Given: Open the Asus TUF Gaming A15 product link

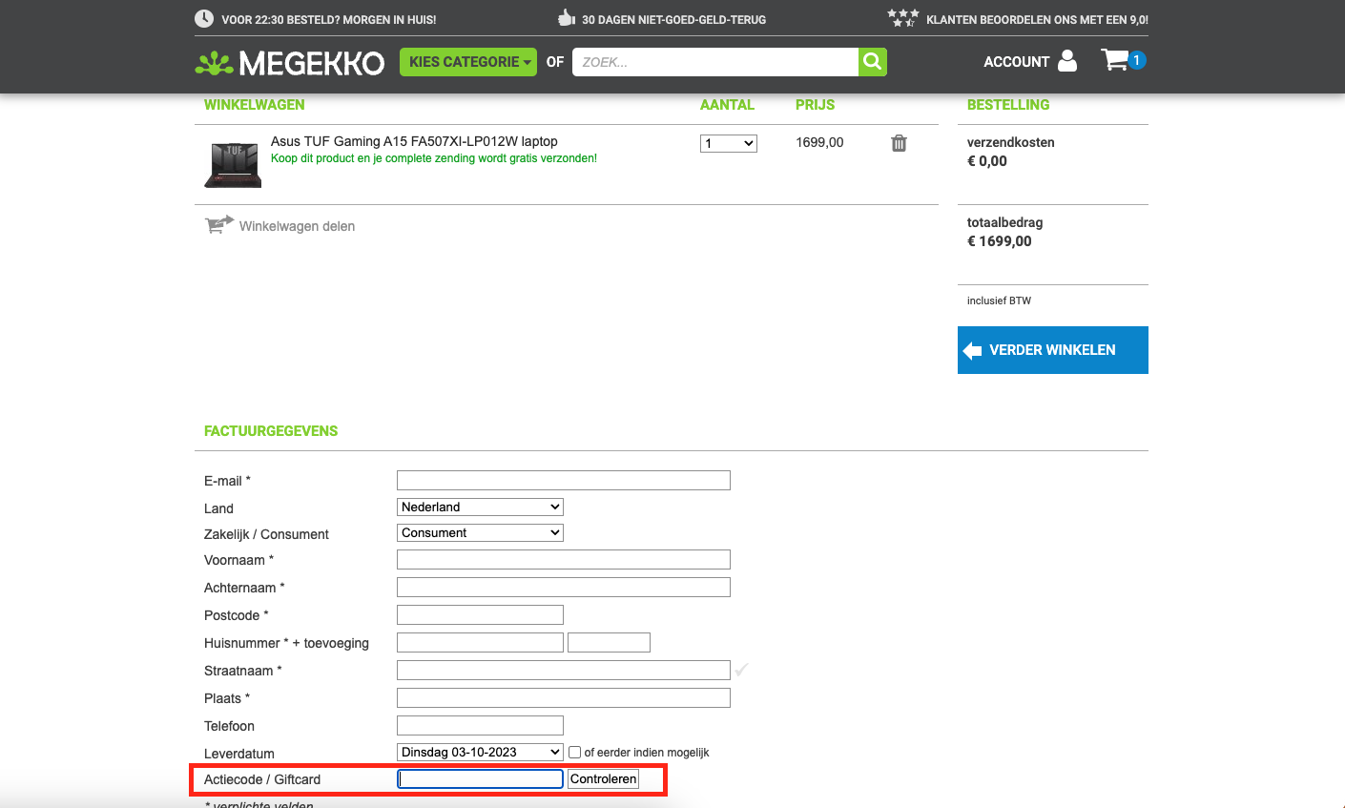Looking at the screenshot, I should (x=414, y=141).
